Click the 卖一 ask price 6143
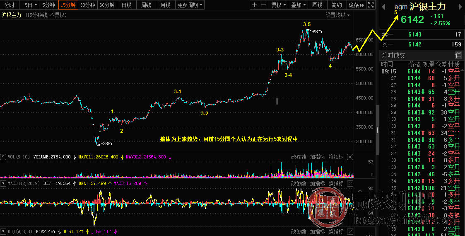The width and height of the screenshot is (465, 236). [x=414, y=34]
